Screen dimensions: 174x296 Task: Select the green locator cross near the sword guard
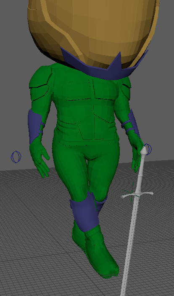click(x=132, y=193)
